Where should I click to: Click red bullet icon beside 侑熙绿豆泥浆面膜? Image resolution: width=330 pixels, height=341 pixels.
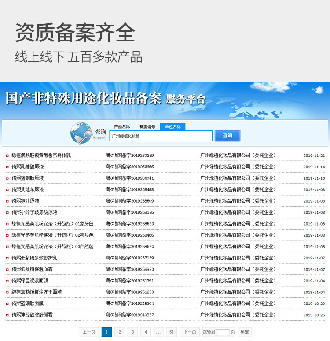[7, 281]
